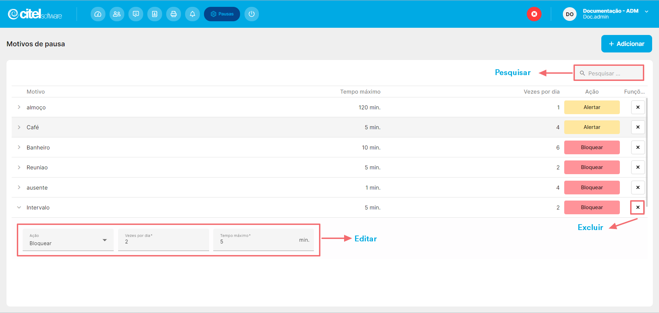Click the power icon in top bar
The image size is (659, 313).
[x=252, y=14]
